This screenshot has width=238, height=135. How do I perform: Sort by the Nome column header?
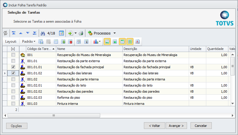click(89, 49)
